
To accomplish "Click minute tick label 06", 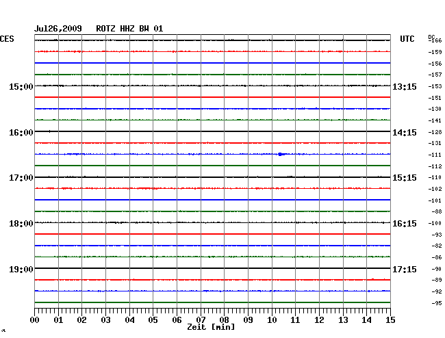I will [x=177, y=320].
